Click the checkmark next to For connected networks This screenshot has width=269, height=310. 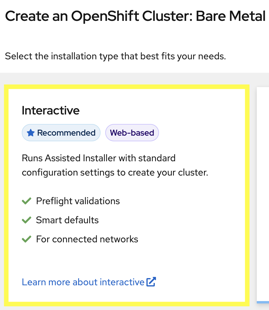27,239
